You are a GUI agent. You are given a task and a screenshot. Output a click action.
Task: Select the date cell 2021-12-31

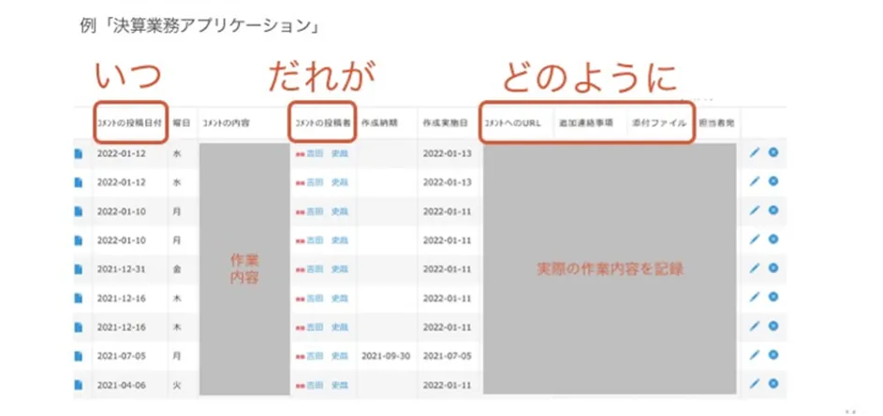[x=122, y=269]
